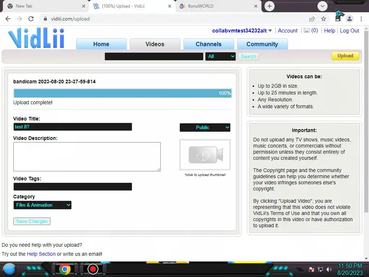Click the Search button
The image size is (369, 277).
tap(249, 57)
